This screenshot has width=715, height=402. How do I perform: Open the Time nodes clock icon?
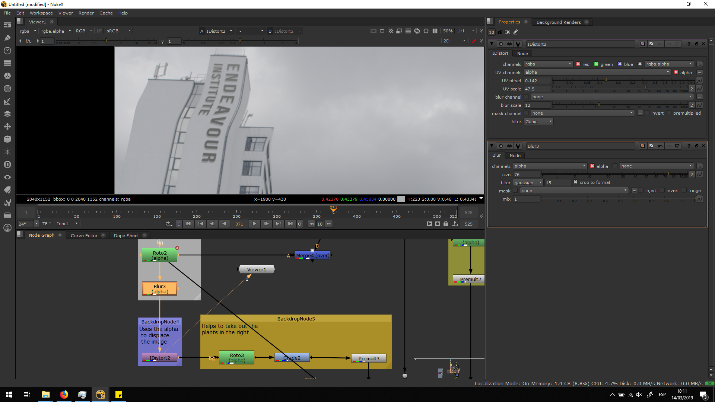coord(7,51)
